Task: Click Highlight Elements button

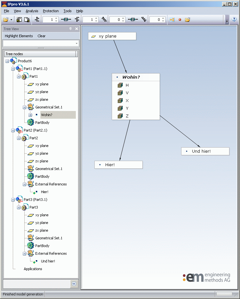Action: [19, 36]
